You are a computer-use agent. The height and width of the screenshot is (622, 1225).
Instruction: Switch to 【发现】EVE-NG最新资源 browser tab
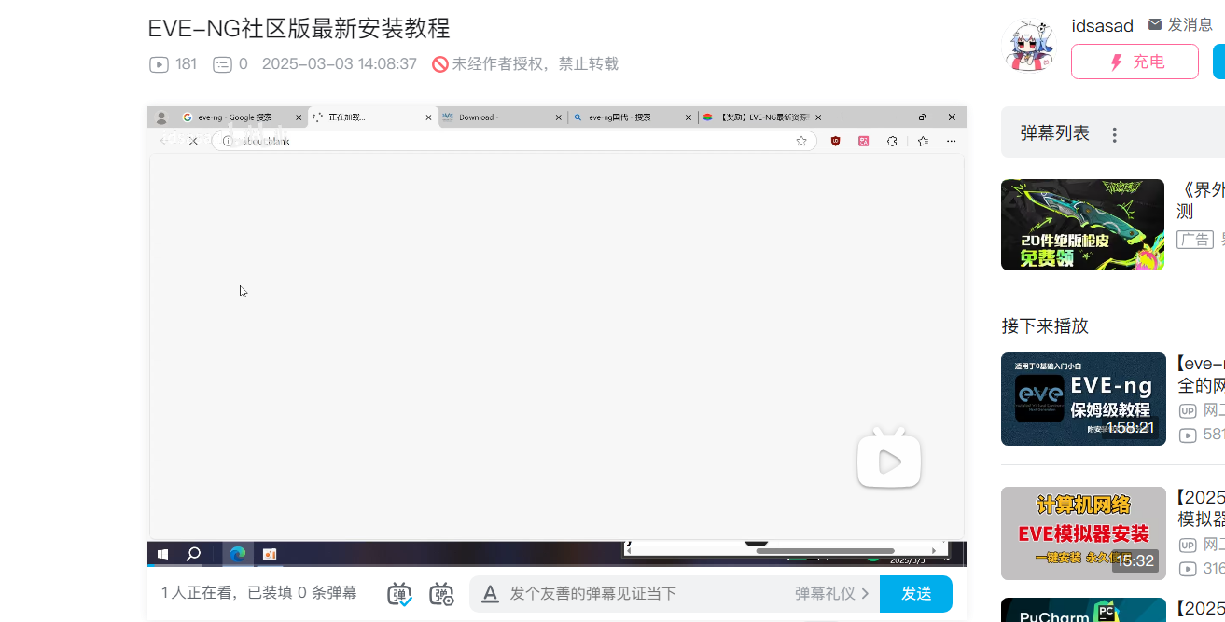pyautogui.click(x=763, y=117)
